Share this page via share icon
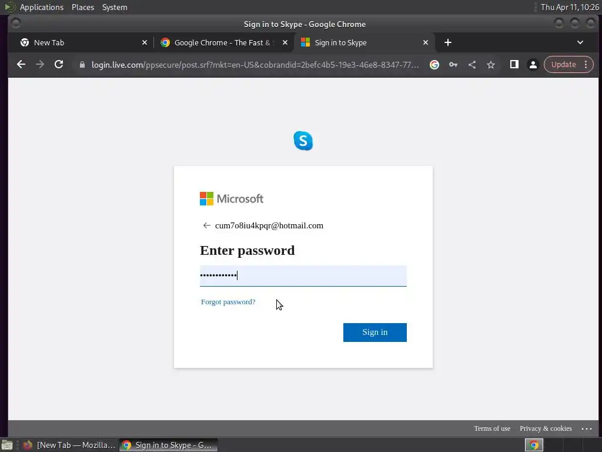This screenshot has width=602, height=452. coord(472,65)
